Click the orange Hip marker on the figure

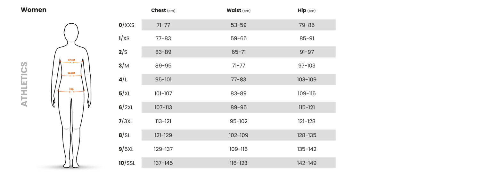click(x=71, y=90)
